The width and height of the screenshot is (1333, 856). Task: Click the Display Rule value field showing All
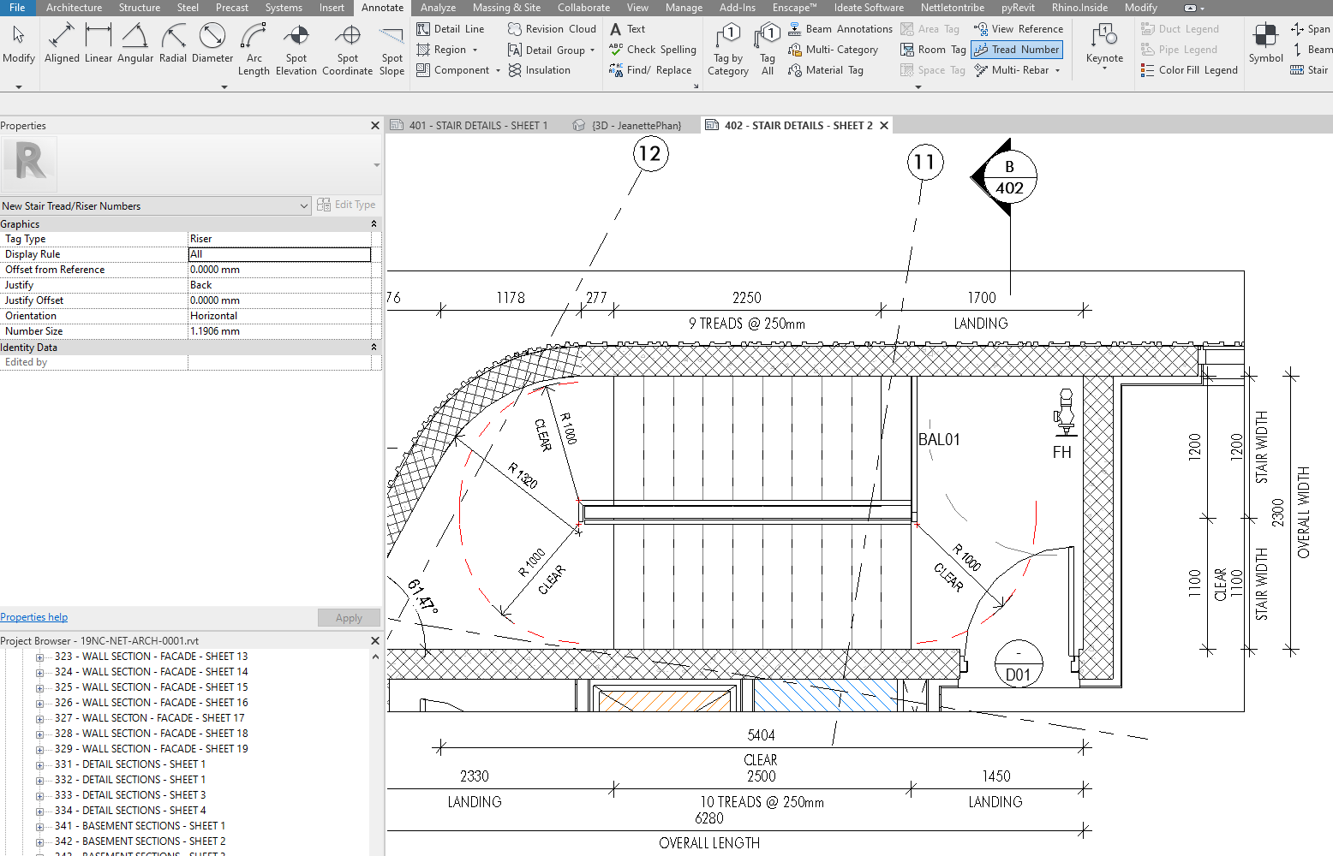pyautogui.click(x=279, y=253)
